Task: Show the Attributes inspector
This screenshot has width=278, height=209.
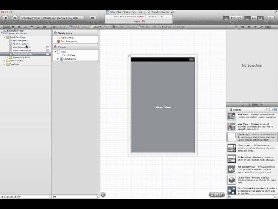Action: click(255, 27)
